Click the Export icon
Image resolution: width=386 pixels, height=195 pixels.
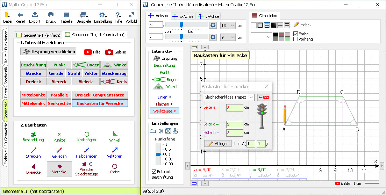pyautogui.click(x=35, y=15)
